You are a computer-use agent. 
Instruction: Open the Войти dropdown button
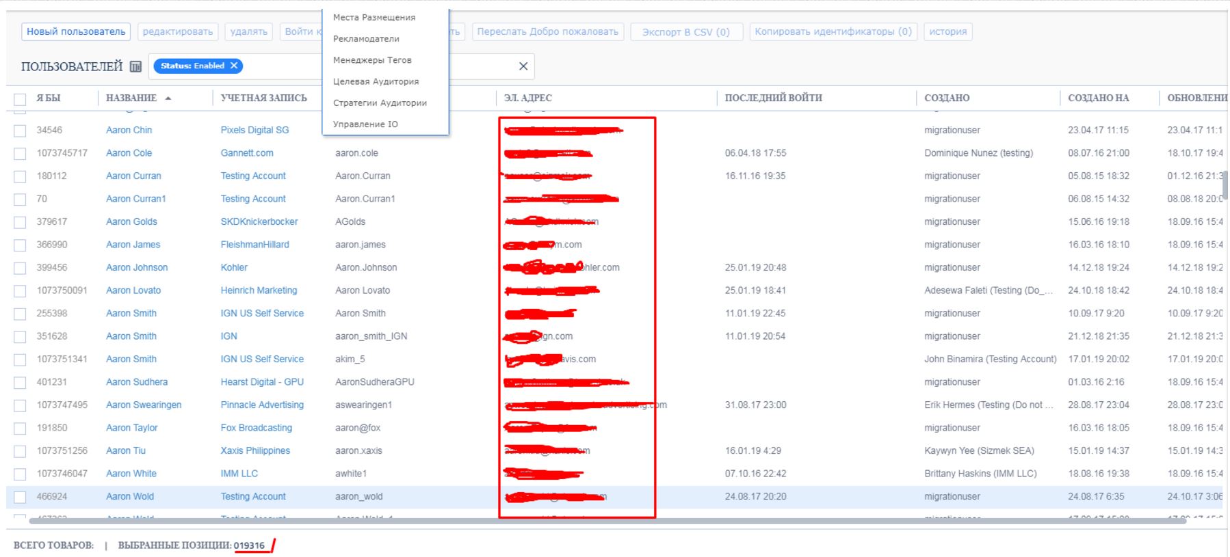[300, 31]
